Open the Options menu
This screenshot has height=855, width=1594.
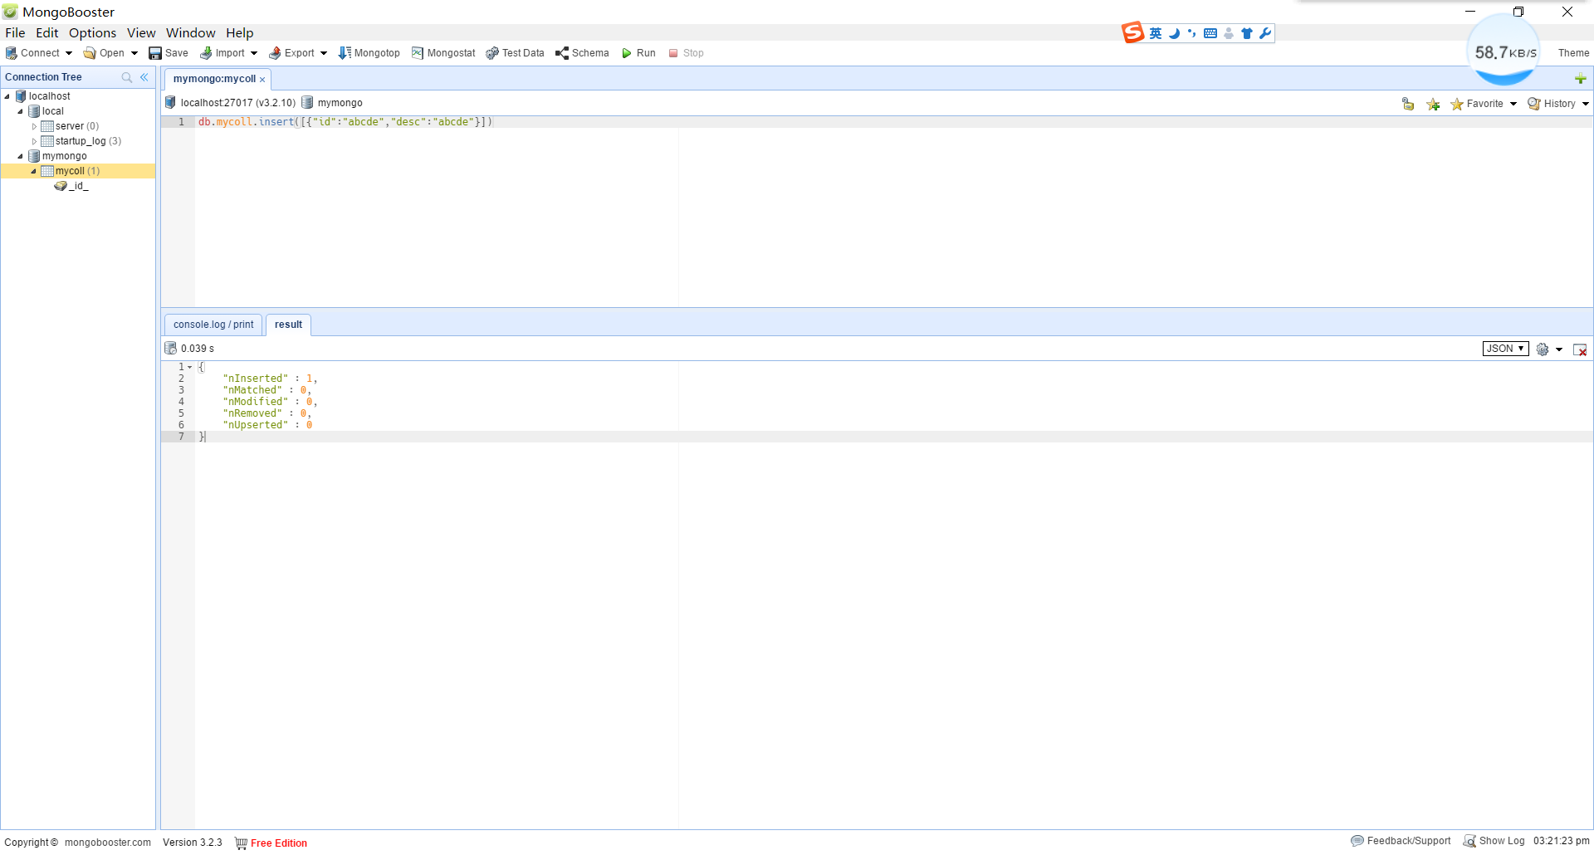[92, 33]
